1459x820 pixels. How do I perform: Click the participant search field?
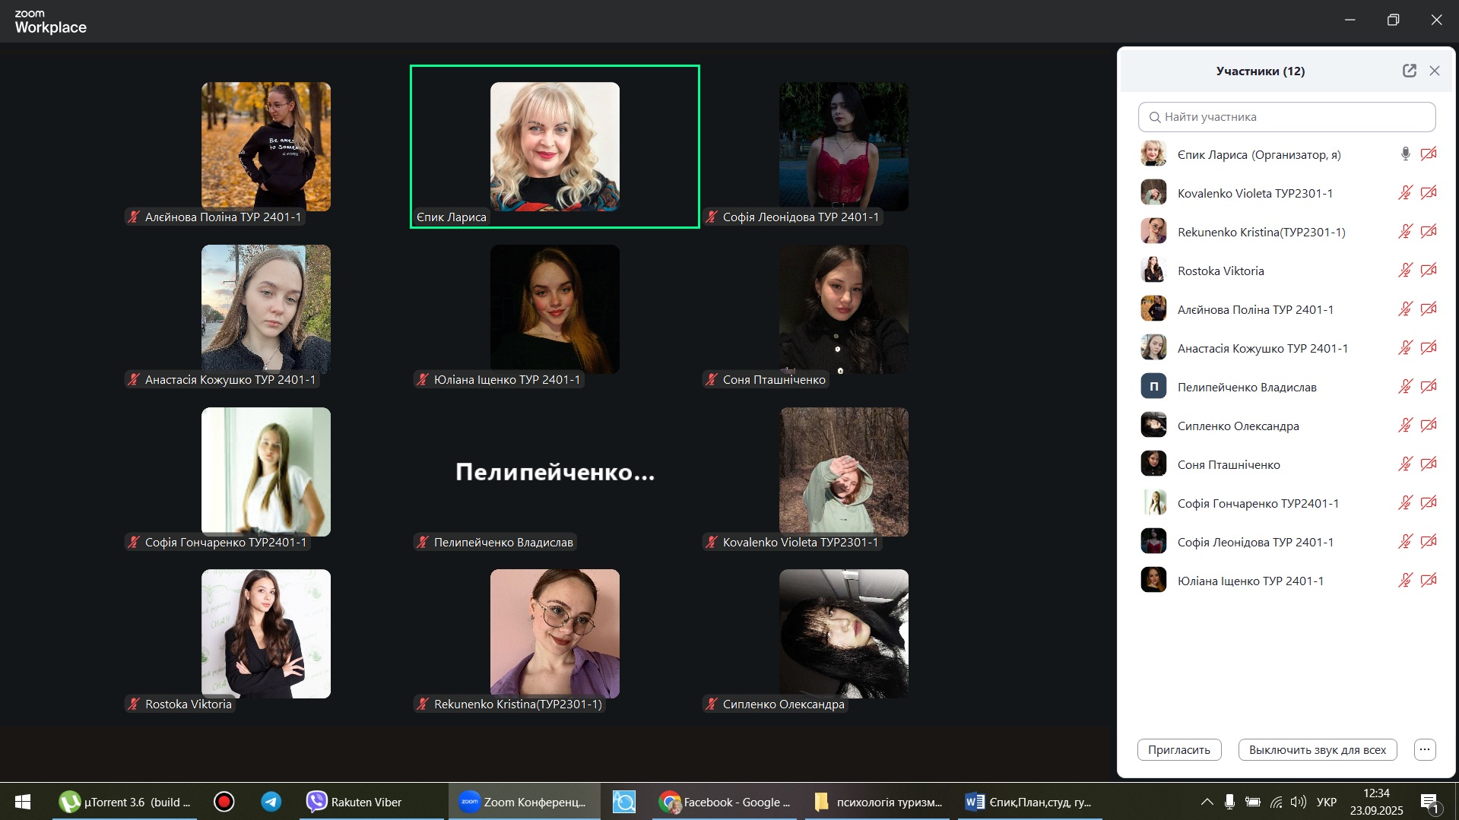pos(1286,117)
